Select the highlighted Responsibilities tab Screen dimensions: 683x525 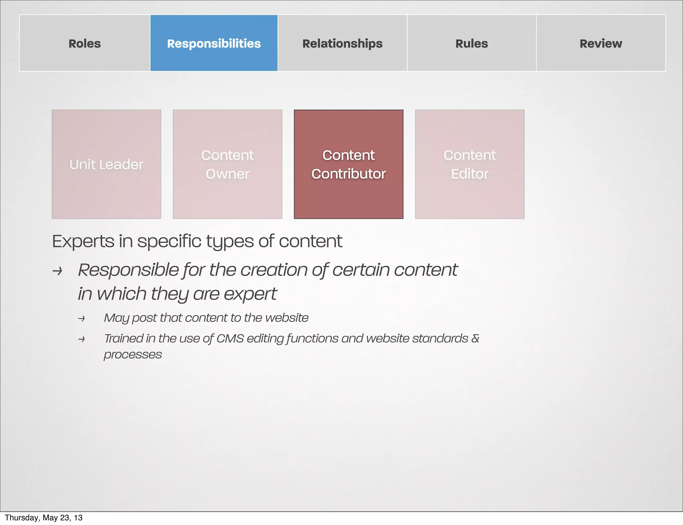coord(214,43)
